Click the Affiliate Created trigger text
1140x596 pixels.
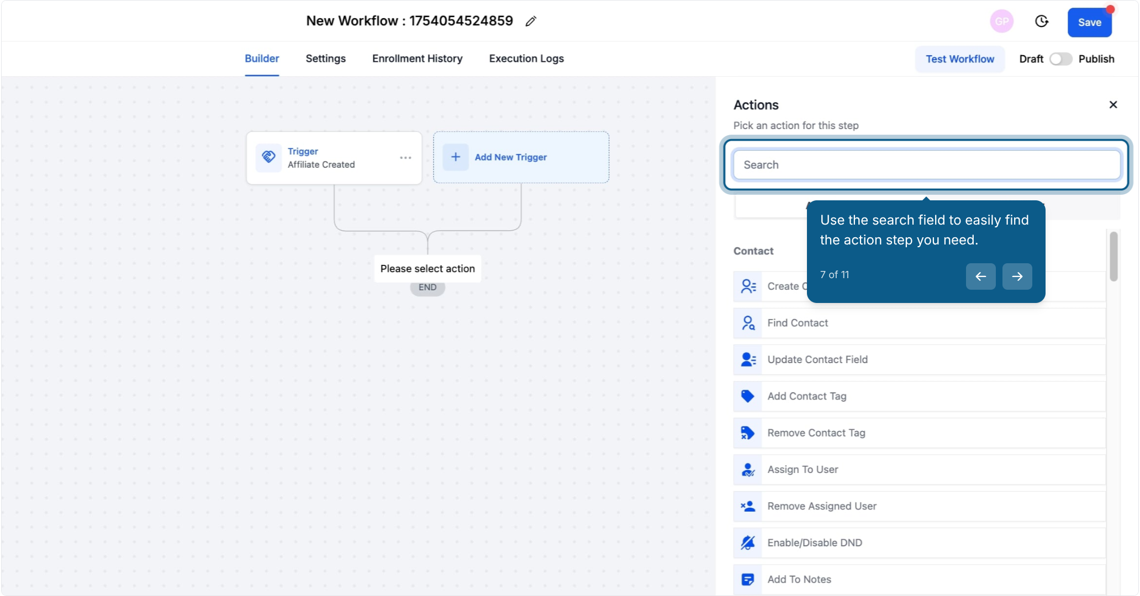pos(321,164)
